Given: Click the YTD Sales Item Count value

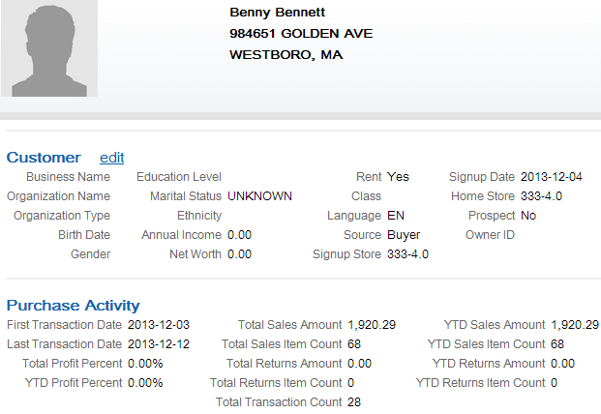Looking at the screenshot, I should [x=557, y=344].
